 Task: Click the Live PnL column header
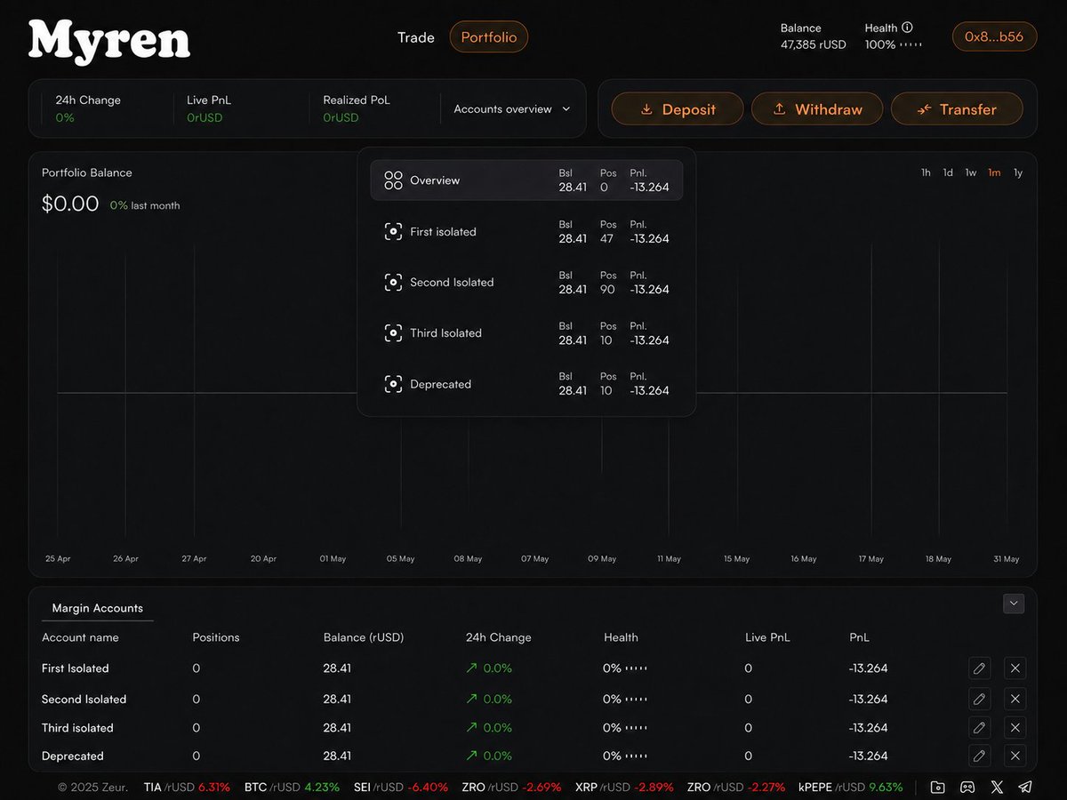point(767,637)
